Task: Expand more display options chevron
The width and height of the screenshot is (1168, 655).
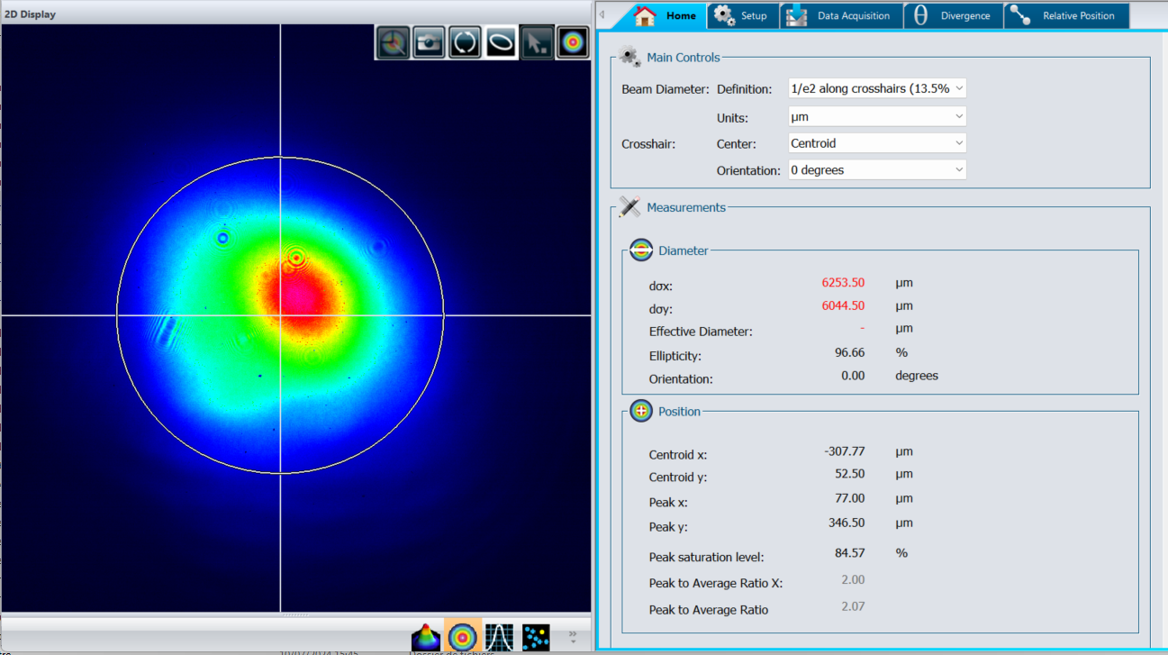Action: (x=573, y=635)
